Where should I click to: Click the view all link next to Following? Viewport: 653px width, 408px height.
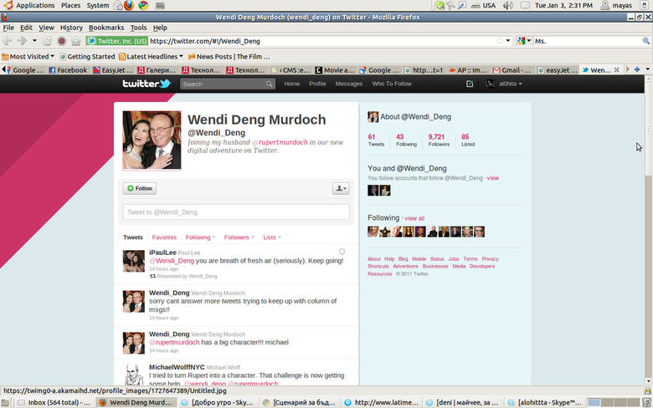414,218
